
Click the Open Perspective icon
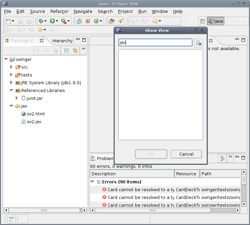pyautogui.click(x=203, y=21)
